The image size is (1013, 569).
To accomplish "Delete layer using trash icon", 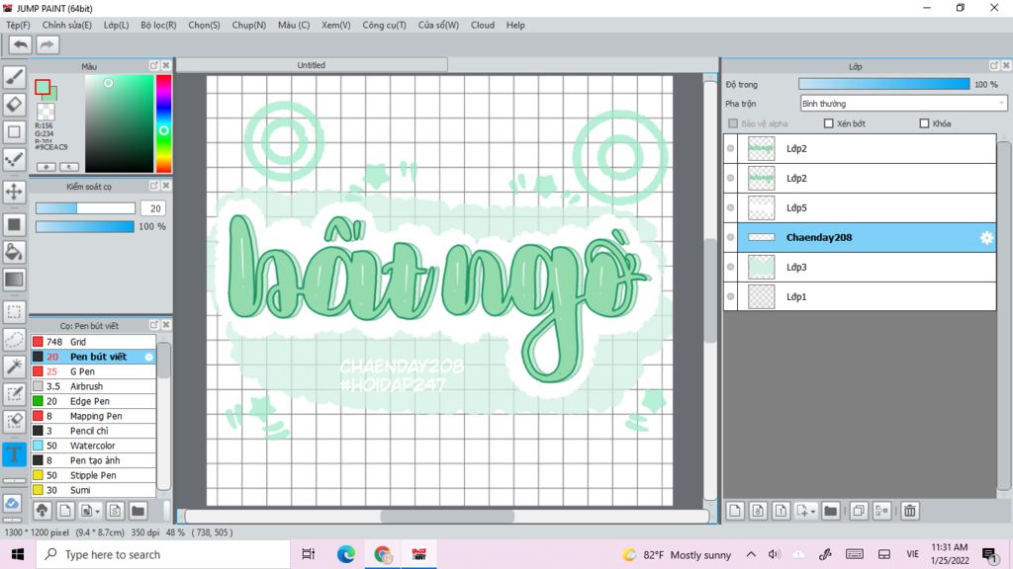I will click(909, 511).
